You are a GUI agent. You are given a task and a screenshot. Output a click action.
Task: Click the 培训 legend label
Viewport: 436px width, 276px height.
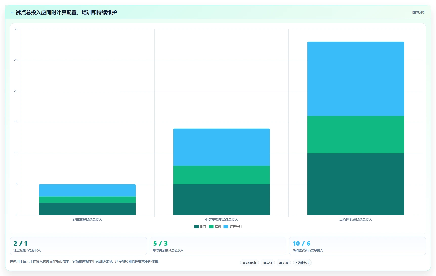(218, 227)
